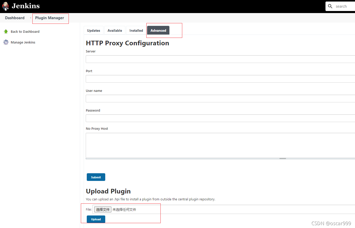The height and width of the screenshot is (228, 355).
Task: Switch to the Available tab
Action: [x=115, y=30]
